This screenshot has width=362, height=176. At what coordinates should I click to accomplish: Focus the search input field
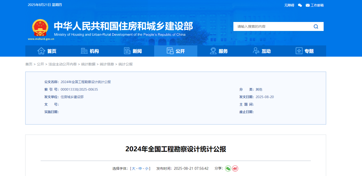click(x=271, y=26)
